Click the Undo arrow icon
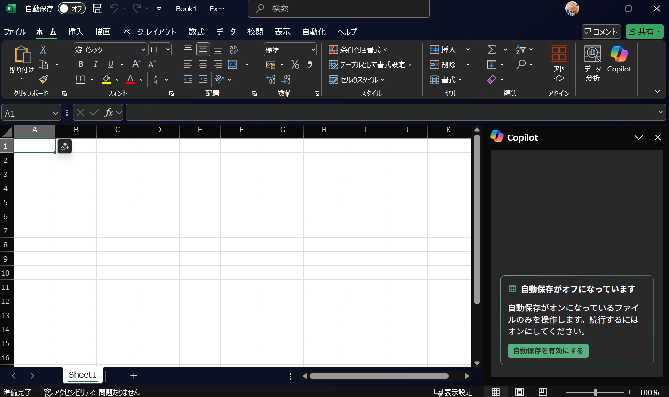This screenshot has height=397, width=669. (114, 8)
